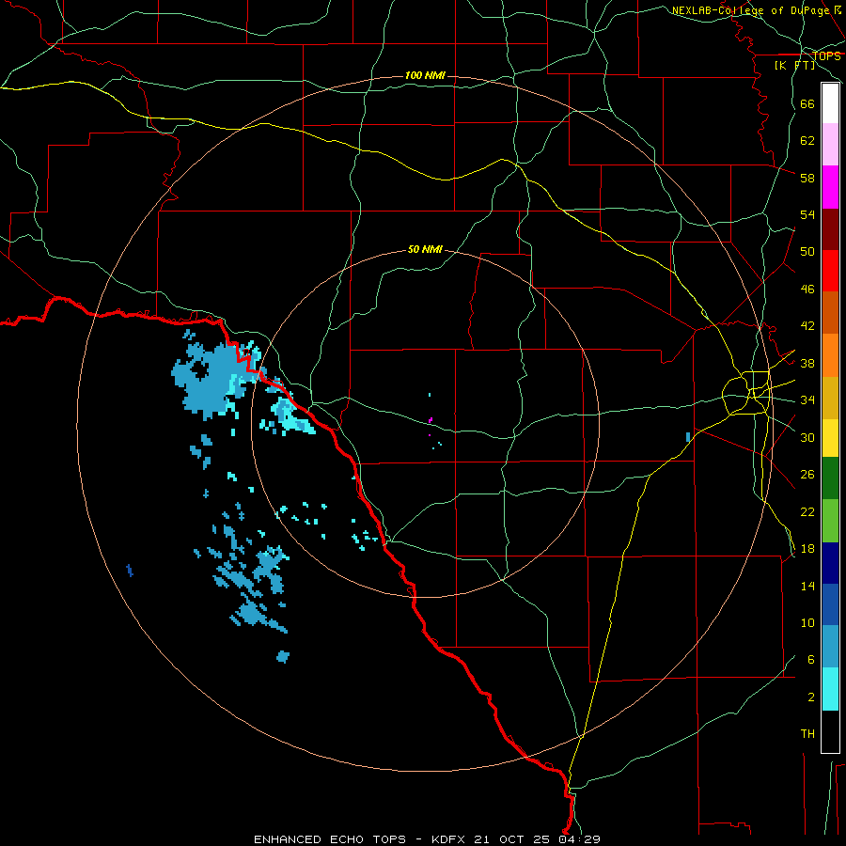Click the legend value '22'
This screenshot has height=846, width=846.
(807, 511)
